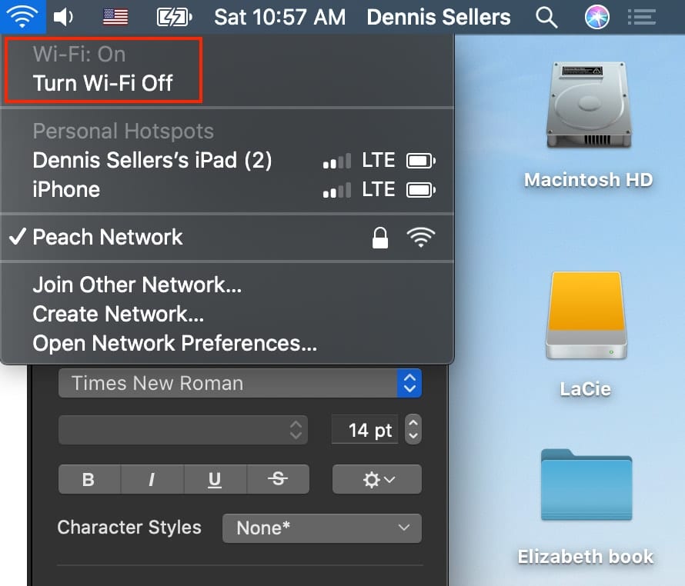Turn Wi-Fi Off
Image resolution: width=685 pixels, height=586 pixels.
tap(102, 83)
